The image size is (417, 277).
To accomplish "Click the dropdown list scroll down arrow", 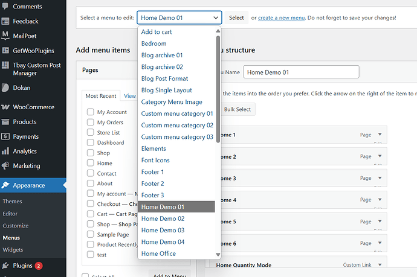I will (x=218, y=255).
